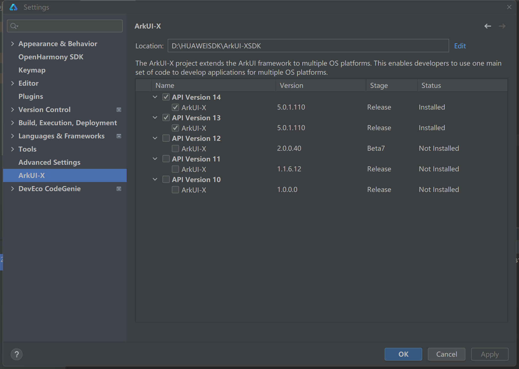Click the search magnifier icon

tap(14, 26)
